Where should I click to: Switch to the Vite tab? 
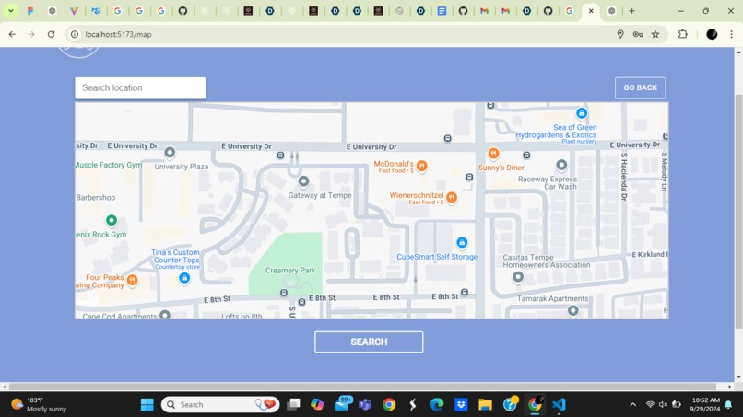click(x=74, y=11)
